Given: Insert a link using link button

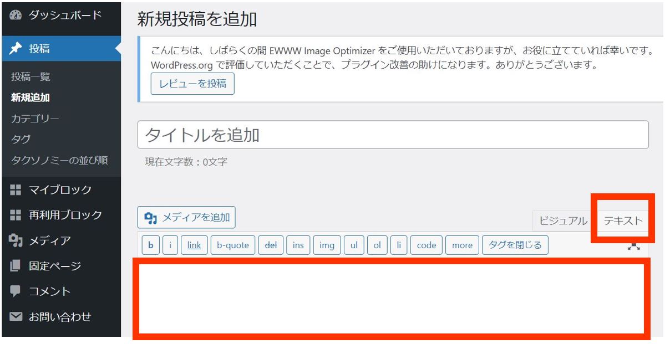Looking at the screenshot, I should [194, 245].
